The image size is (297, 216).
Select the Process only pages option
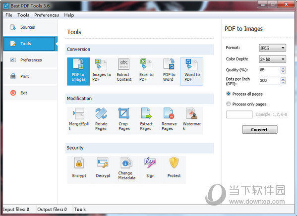pyautogui.click(x=247, y=104)
